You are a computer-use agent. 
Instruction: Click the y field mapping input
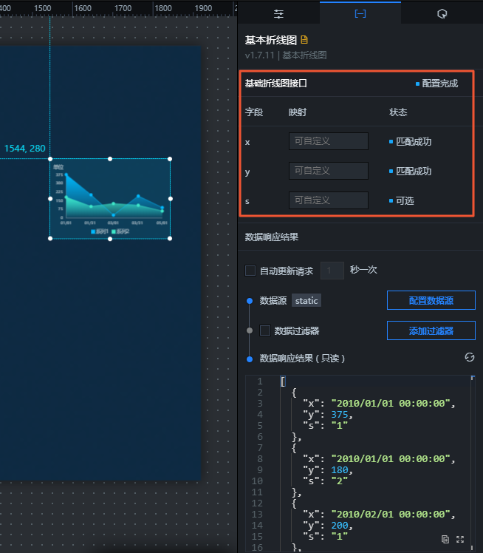point(329,171)
